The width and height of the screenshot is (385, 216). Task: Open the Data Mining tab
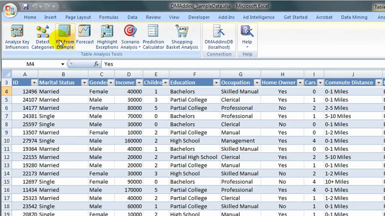[x=354, y=17]
